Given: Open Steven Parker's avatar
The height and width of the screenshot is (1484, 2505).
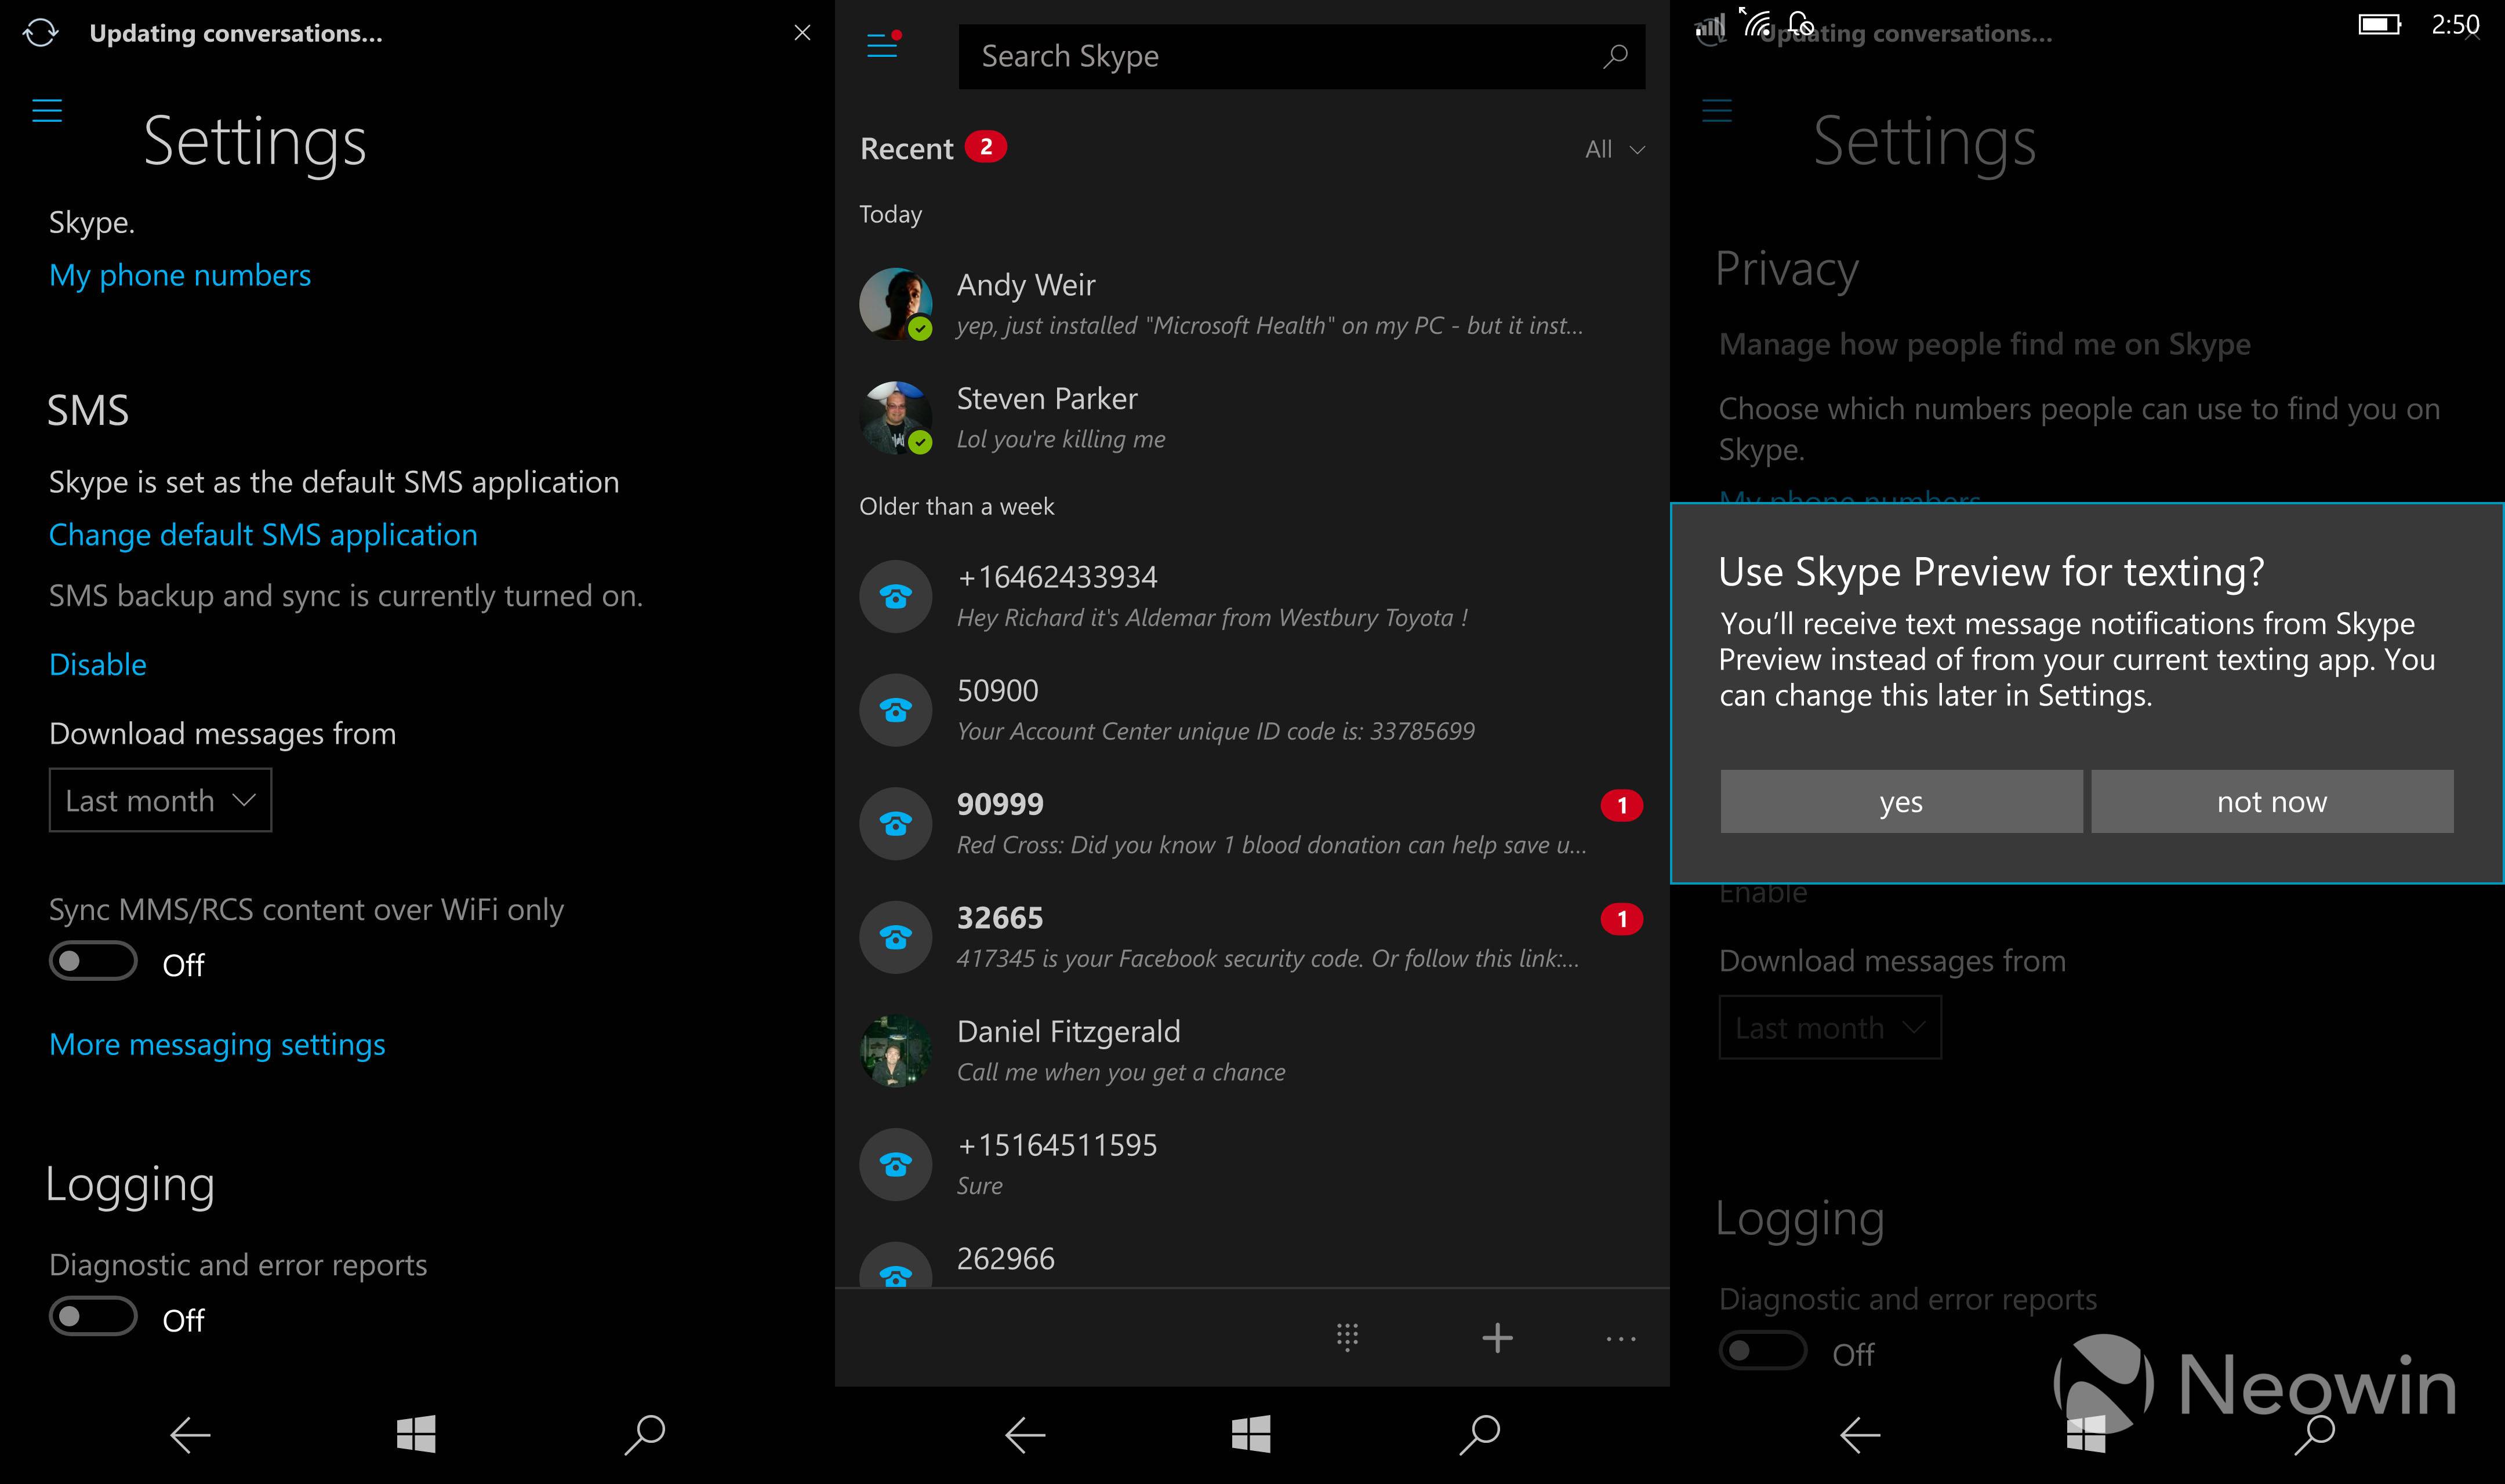Looking at the screenshot, I should [x=896, y=418].
